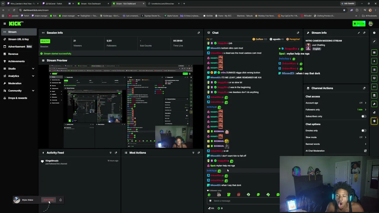Click the Send a message input
Viewport: 379px width, 213px height.
[x=243, y=201]
